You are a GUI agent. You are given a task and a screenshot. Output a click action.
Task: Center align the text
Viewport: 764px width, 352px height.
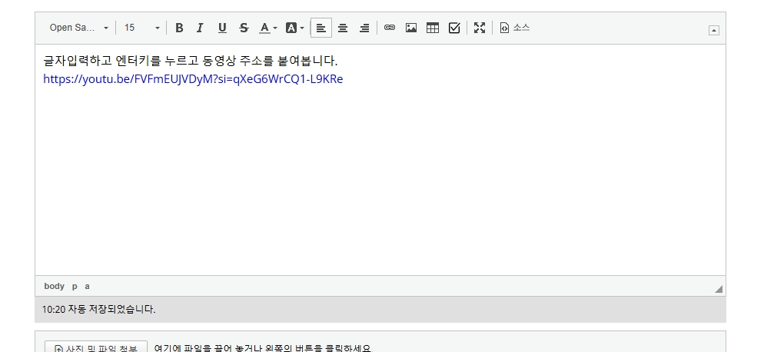point(343,28)
